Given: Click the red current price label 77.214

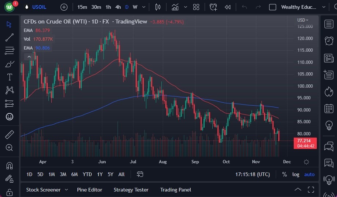Looking at the screenshot, I should tap(305, 141).
